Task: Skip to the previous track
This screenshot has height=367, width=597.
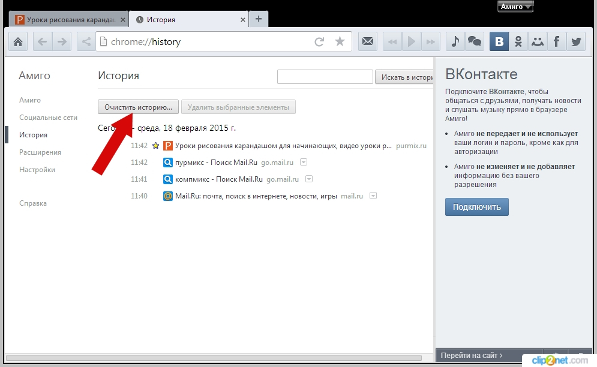Action: [392, 41]
